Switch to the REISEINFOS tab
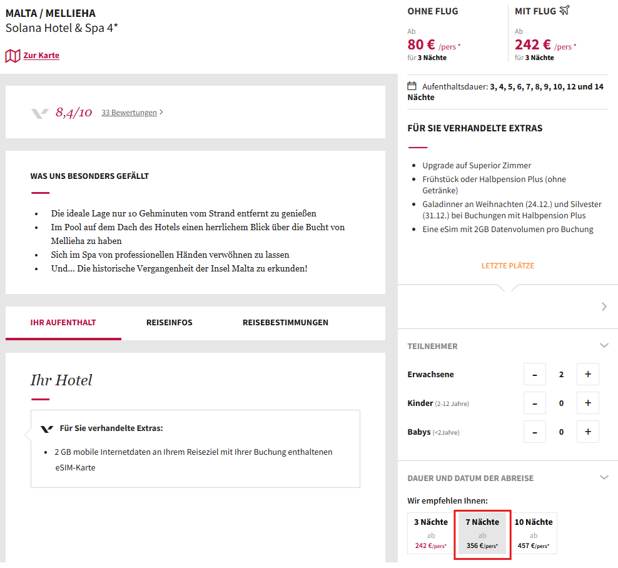Screen dimensions: 618x568 (x=170, y=322)
